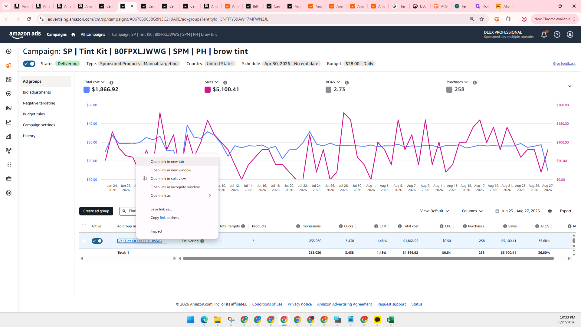The height and width of the screenshot is (327, 581).
Task: Toggle the campaign status switch off
Action: (29, 64)
